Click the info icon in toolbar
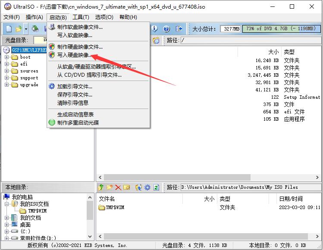Image resolution: width=323 pixels, height=250 pixels. coord(154,28)
